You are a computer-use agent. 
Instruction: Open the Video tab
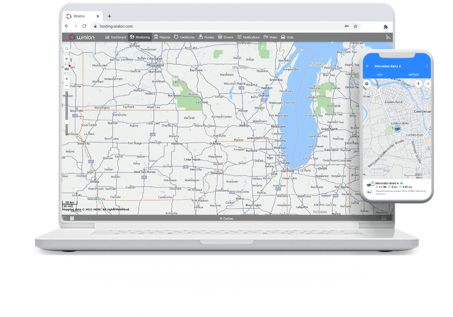point(270,37)
